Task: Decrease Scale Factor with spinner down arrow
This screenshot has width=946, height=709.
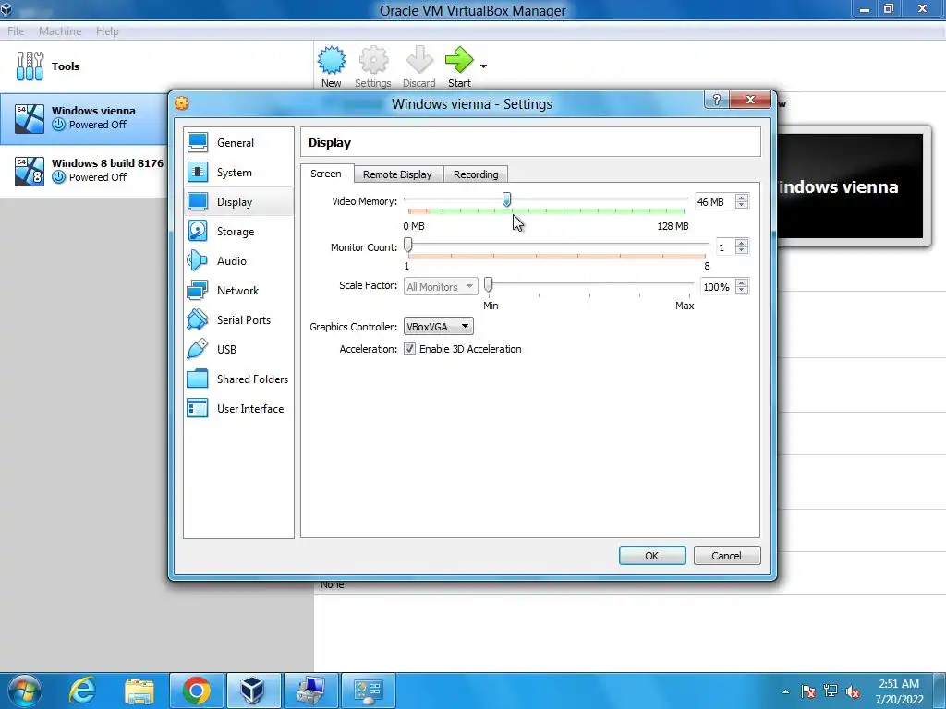Action: [x=742, y=291]
